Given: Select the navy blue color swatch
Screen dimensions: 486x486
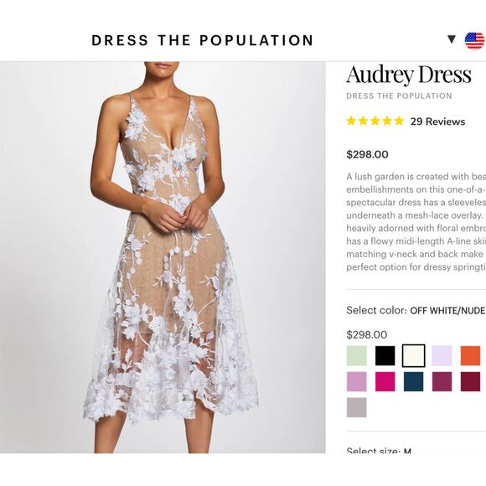Looking at the screenshot, I should click(413, 381).
